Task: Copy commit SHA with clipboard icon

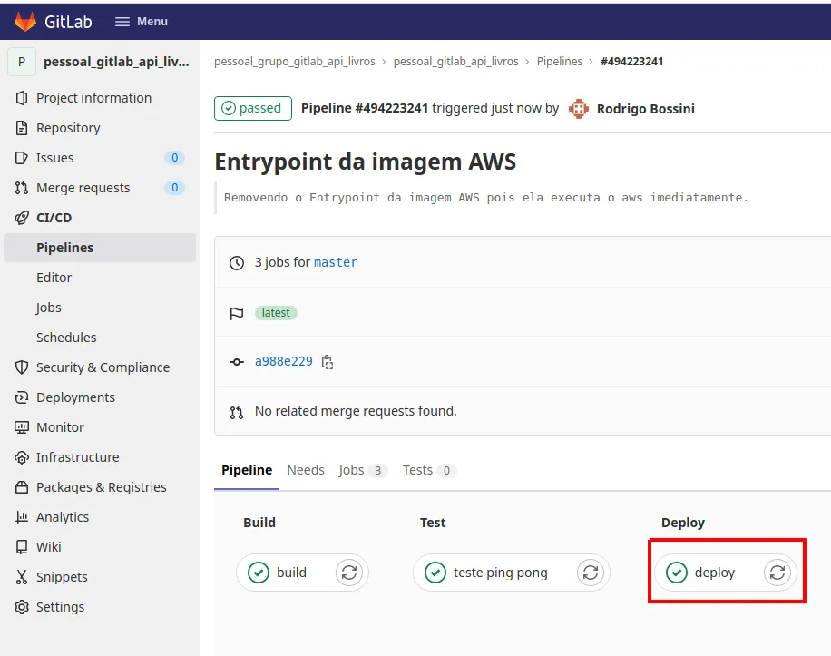Action: coord(328,362)
